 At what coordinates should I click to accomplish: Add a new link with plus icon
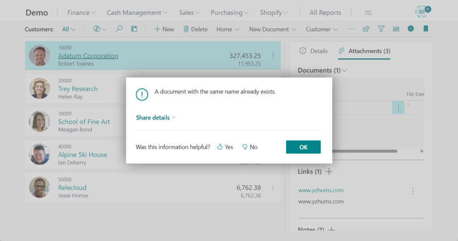pyautogui.click(x=329, y=172)
